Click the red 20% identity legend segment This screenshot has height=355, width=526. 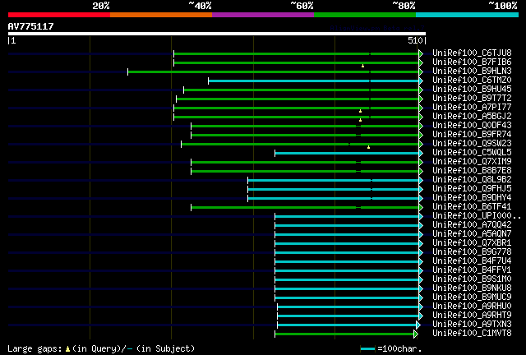click(59, 15)
